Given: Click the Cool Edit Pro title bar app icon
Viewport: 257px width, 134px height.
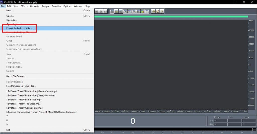Looking at the screenshot, I should (2, 2).
